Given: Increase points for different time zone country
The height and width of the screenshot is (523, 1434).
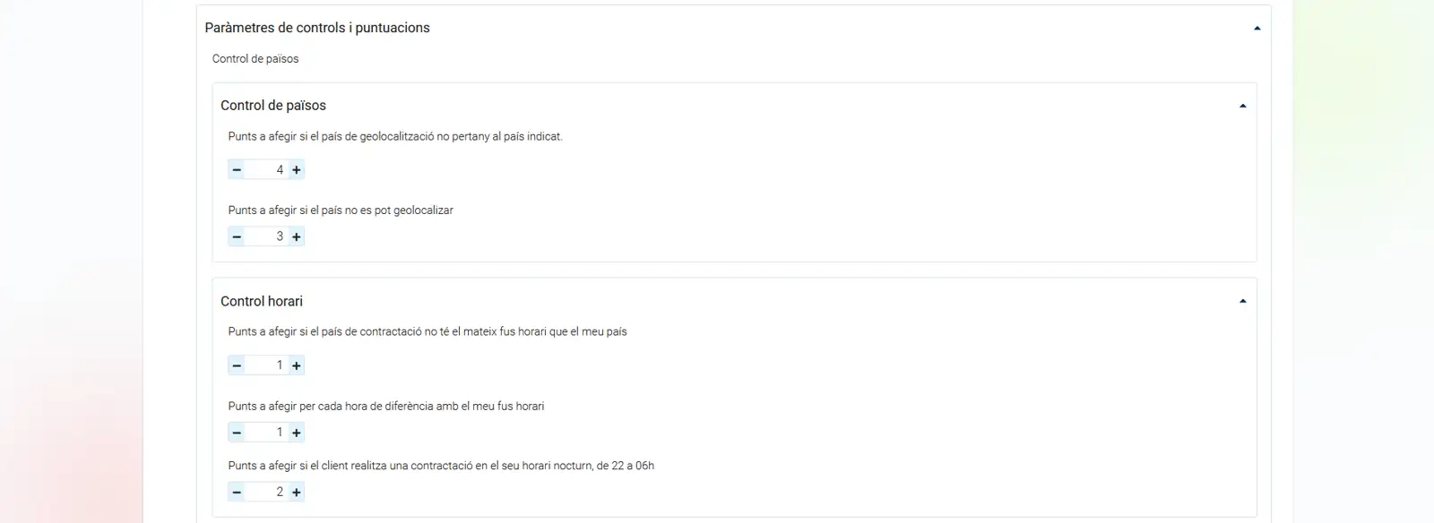Looking at the screenshot, I should (297, 365).
